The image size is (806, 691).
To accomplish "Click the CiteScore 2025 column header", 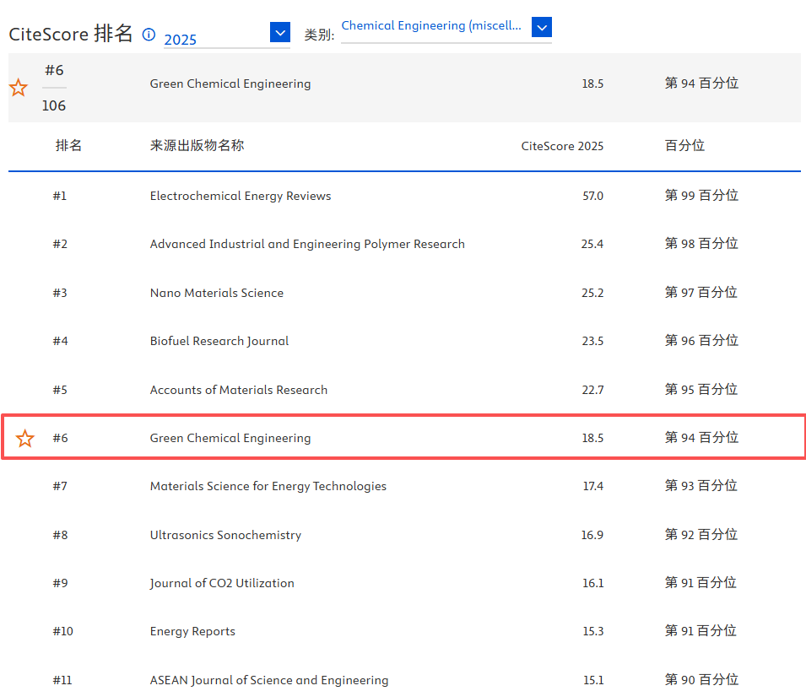I will pos(562,146).
